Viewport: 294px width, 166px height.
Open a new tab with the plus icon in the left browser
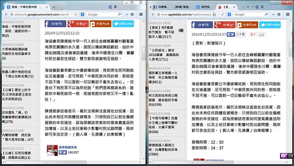[x=54, y=7]
